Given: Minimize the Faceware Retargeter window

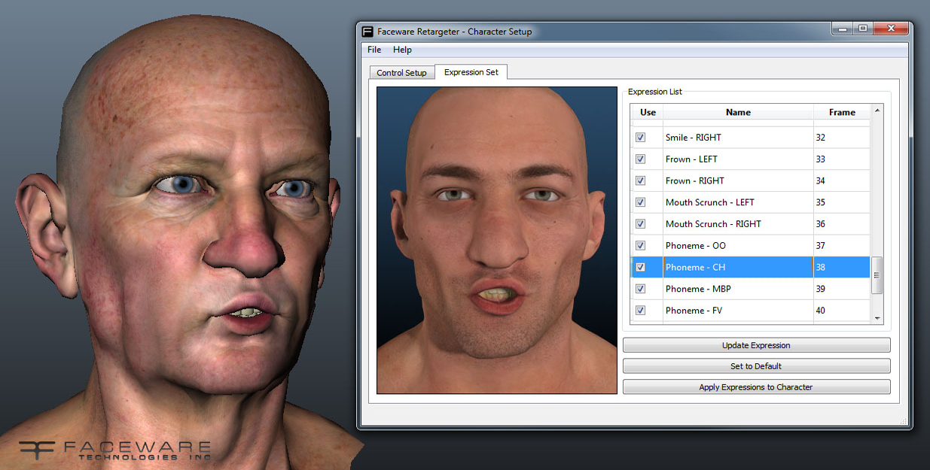Looking at the screenshot, I should click(842, 29).
